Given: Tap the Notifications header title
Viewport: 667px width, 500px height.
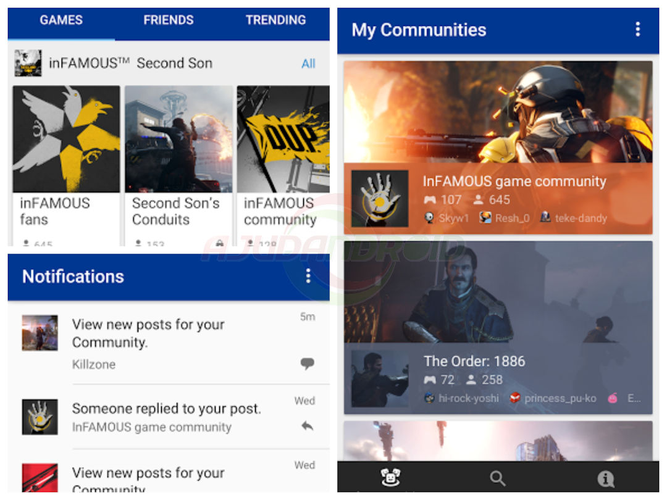Looking at the screenshot, I should [73, 277].
